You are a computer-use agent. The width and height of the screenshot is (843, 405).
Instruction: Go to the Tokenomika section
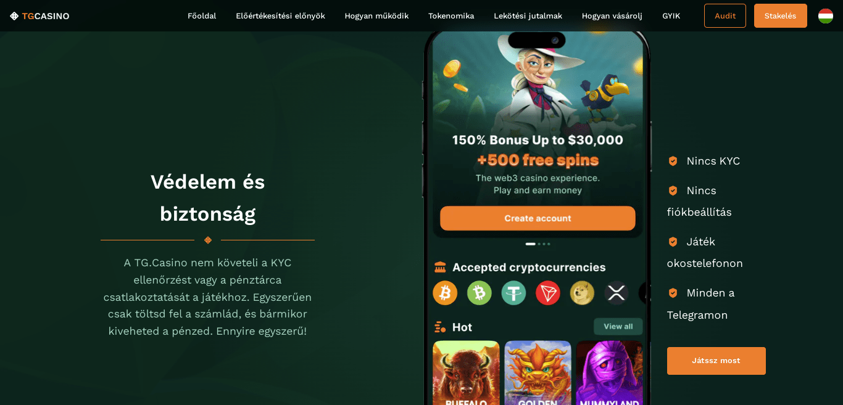pyautogui.click(x=451, y=16)
